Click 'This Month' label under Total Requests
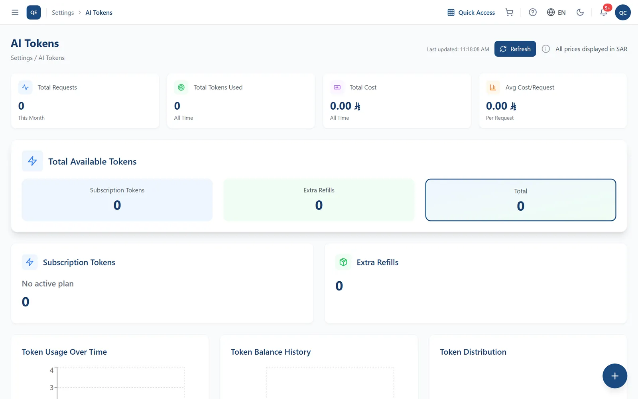Screen dimensions: 638x399 tap(32, 118)
